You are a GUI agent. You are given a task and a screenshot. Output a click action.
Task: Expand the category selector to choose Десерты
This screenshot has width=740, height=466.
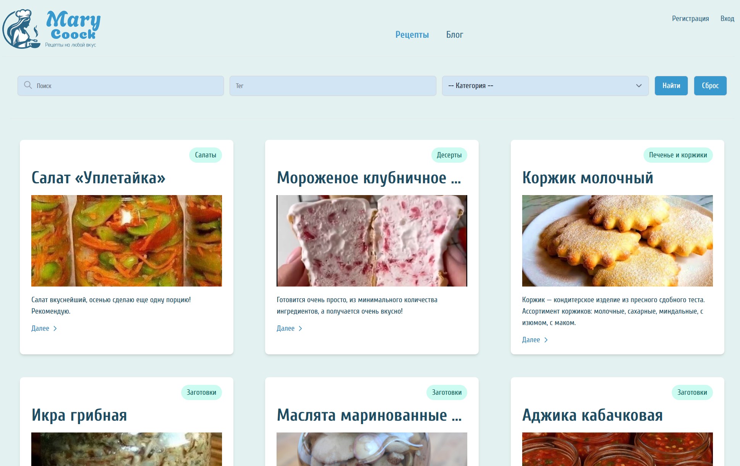coord(545,85)
